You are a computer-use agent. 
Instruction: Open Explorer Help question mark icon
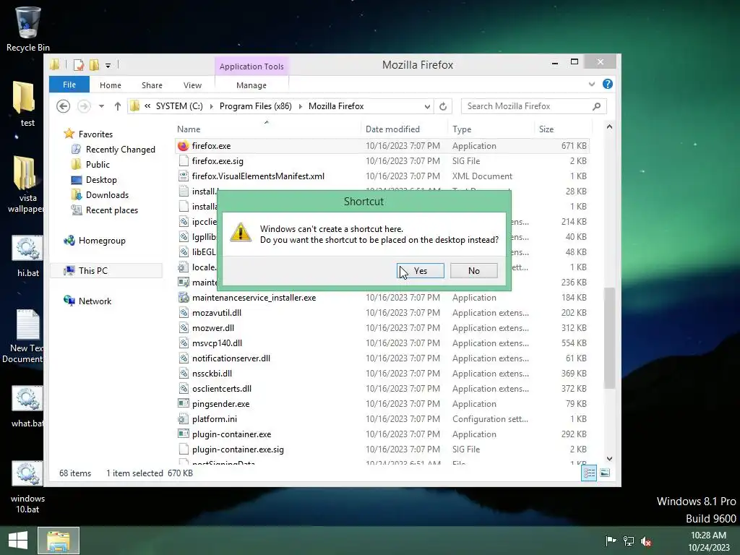(x=607, y=84)
